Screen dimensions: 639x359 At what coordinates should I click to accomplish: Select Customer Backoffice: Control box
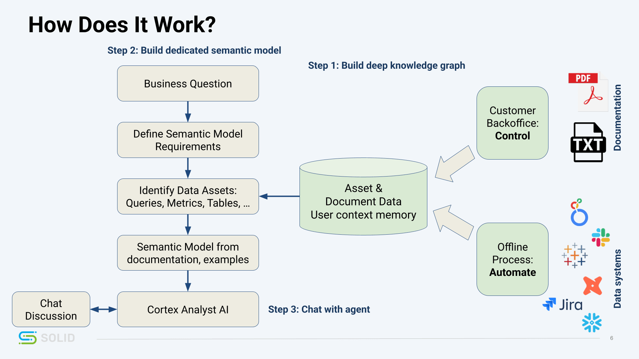pos(512,123)
